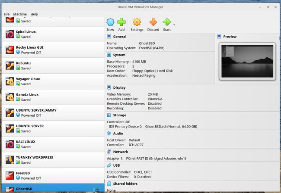
Task: Click the Voyager Linux name text
Action: pos(28,79)
